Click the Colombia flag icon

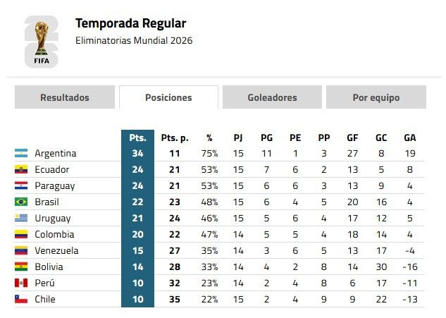pyautogui.click(x=21, y=234)
